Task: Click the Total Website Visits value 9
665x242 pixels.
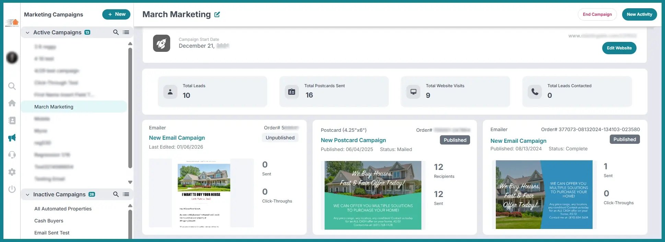Action: point(428,95)
